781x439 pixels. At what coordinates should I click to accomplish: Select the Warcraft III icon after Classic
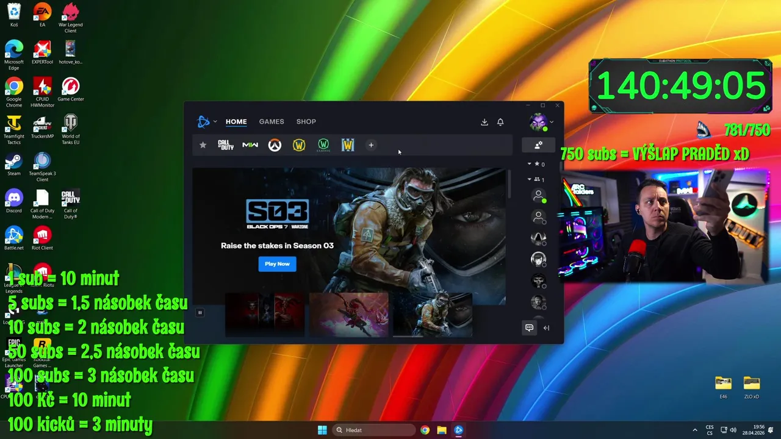[x=348, y=145]
